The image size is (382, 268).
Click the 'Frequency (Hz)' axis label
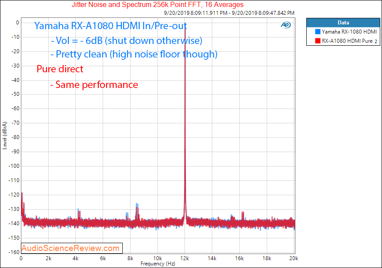coord(157,264)
